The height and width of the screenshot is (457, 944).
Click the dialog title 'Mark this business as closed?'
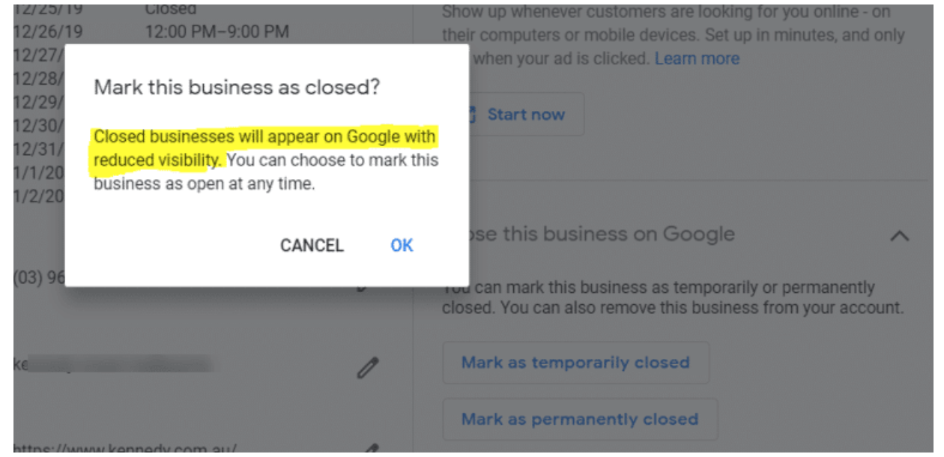click(x=237, y=87)
